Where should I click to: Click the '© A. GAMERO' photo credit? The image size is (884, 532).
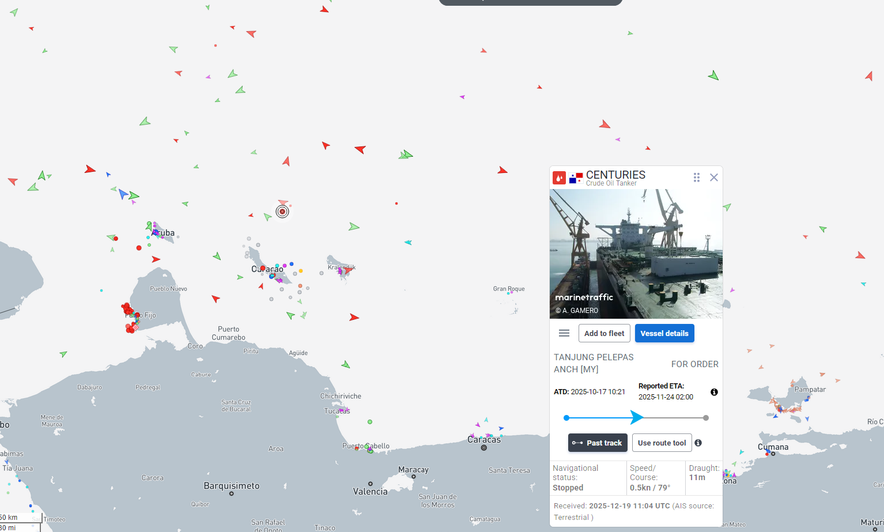pyautogui.click(x=577, y=311)
